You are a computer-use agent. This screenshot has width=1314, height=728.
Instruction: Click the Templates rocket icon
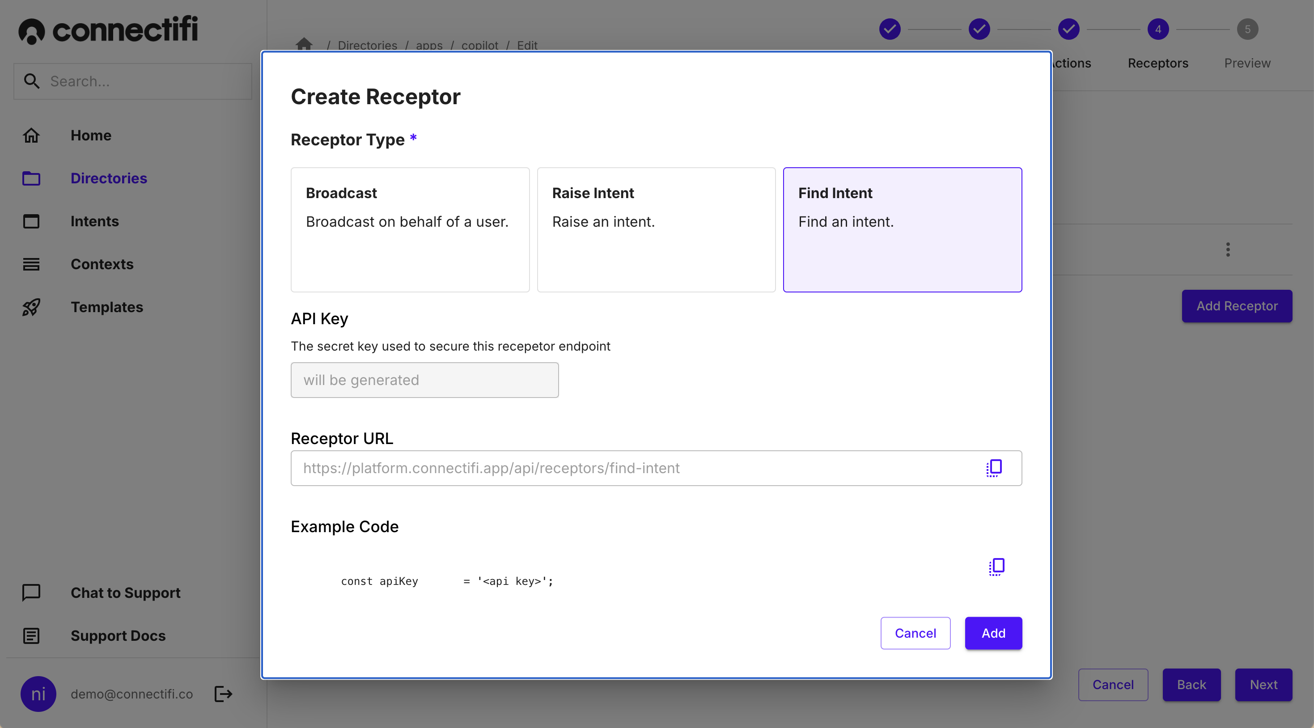(31, 307)
